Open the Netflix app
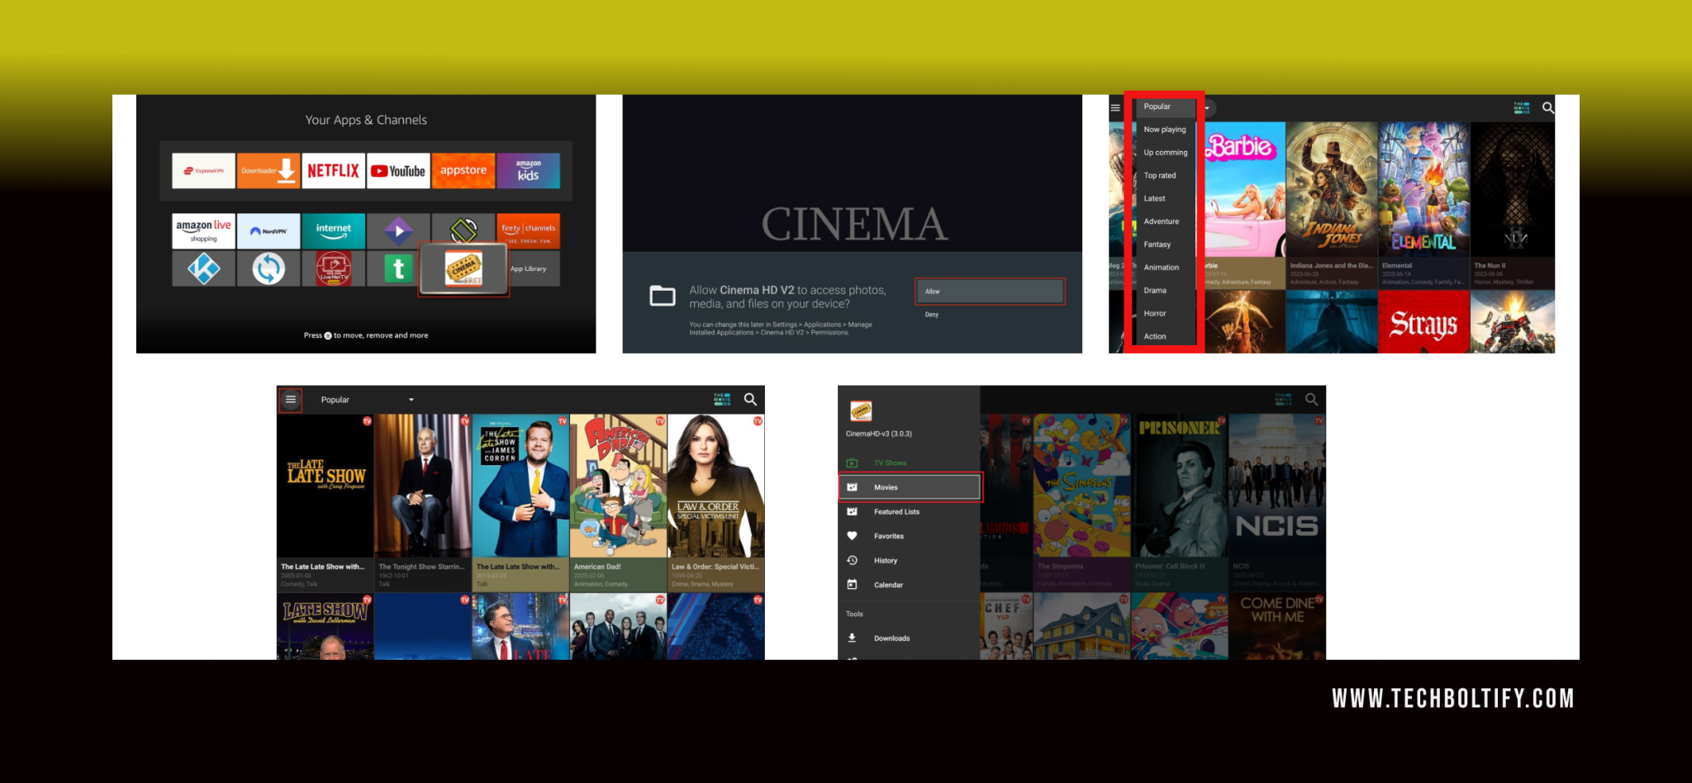 pyautogui.click(x=333, y=170)
